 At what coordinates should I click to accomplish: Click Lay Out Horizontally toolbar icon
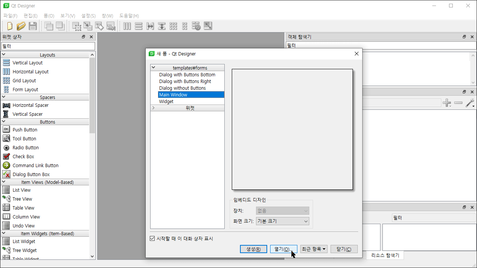127,26
